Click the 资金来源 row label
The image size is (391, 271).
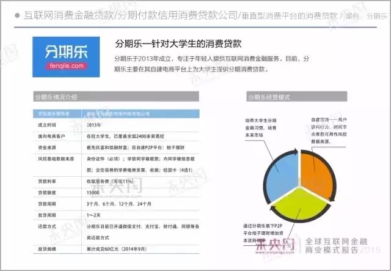[x=47, y=147]
